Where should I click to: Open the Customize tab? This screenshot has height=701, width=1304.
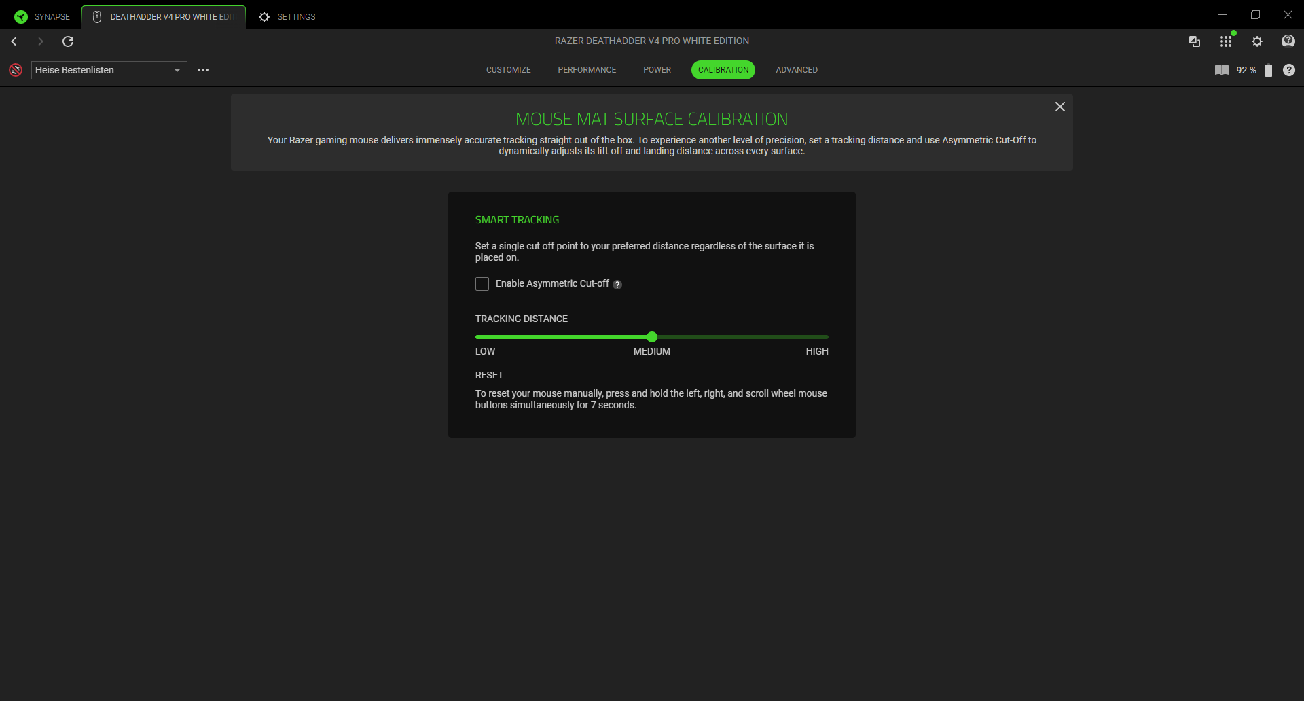click(509, 70)
